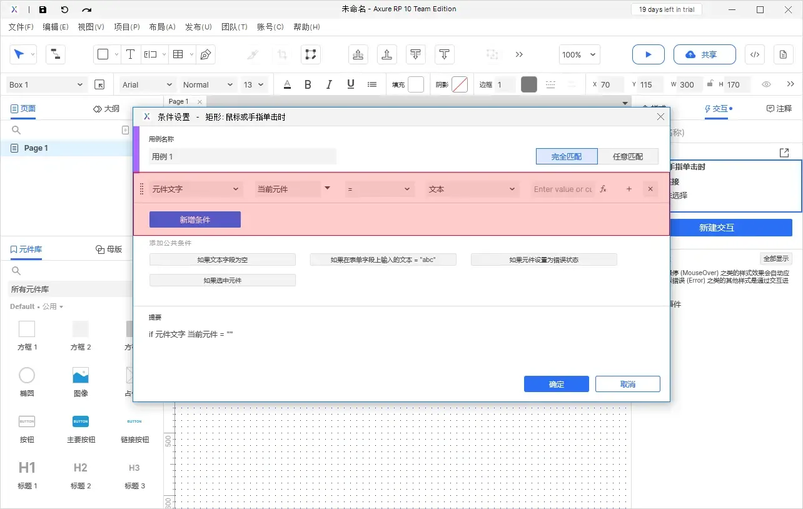Apply bold text formatting
Image resolution: width=803 pixels, height=509 pixels.
click(x=308, y=84)
